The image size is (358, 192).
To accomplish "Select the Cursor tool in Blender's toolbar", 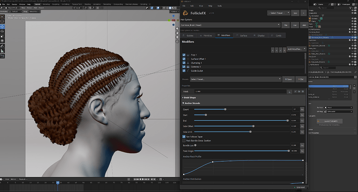I will click(x=2, y=21).
